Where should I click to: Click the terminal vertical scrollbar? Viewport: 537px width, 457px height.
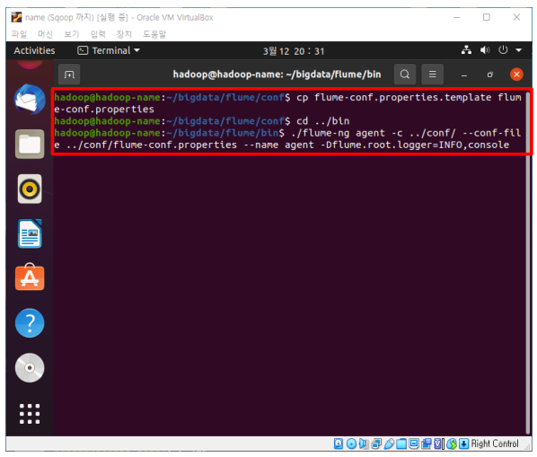click(x=527, y=262)
